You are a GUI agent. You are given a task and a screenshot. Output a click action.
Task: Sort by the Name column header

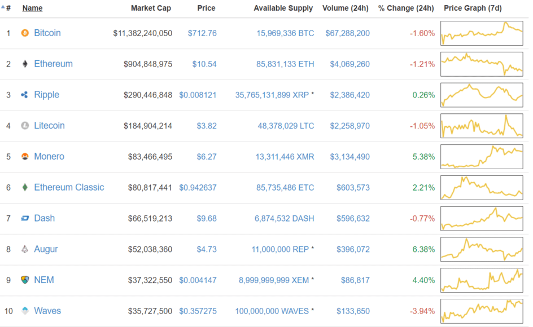coord(32,8)
